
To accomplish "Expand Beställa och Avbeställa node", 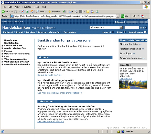I will pos(2,65).
